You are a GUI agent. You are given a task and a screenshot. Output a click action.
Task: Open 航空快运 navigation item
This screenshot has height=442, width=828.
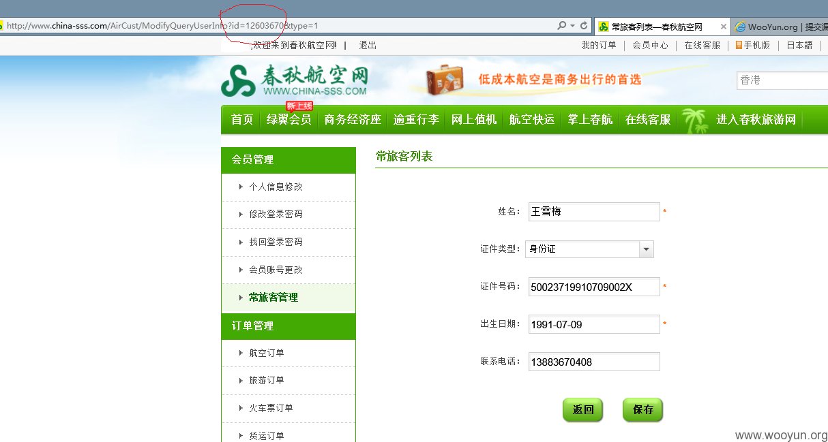532,120
